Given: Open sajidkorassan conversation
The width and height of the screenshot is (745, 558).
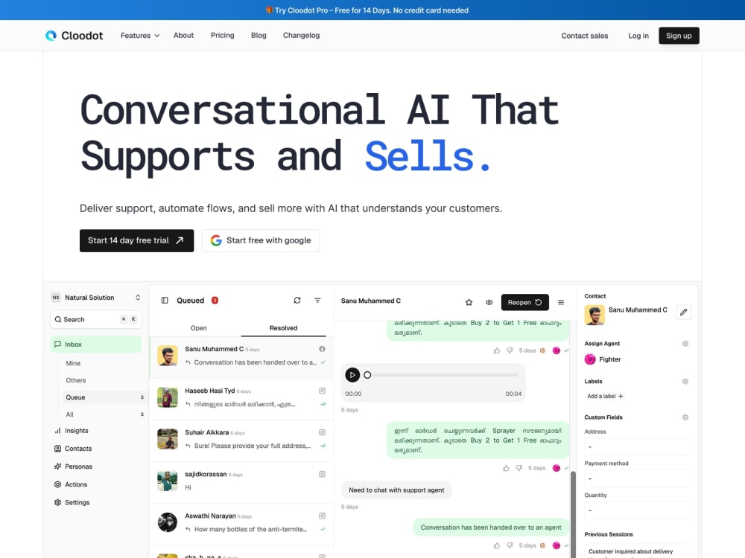Looking at the screenshot, I should (241, 482).
